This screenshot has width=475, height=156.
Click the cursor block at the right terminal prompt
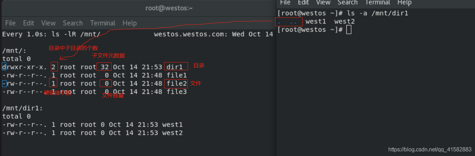[x=348, y=30]
